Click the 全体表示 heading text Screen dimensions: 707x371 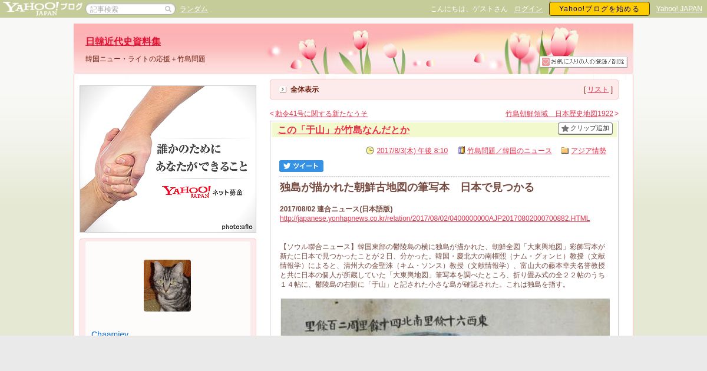tap(305, 90)
